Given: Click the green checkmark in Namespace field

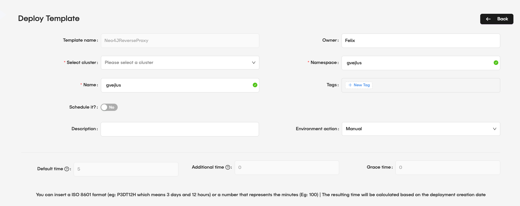Looking at the screenshot, I should [496, 63].
